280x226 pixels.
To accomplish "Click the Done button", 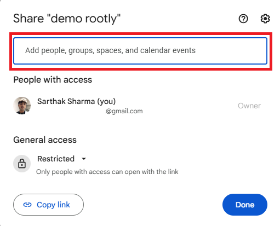I will (x=245, y=205).
